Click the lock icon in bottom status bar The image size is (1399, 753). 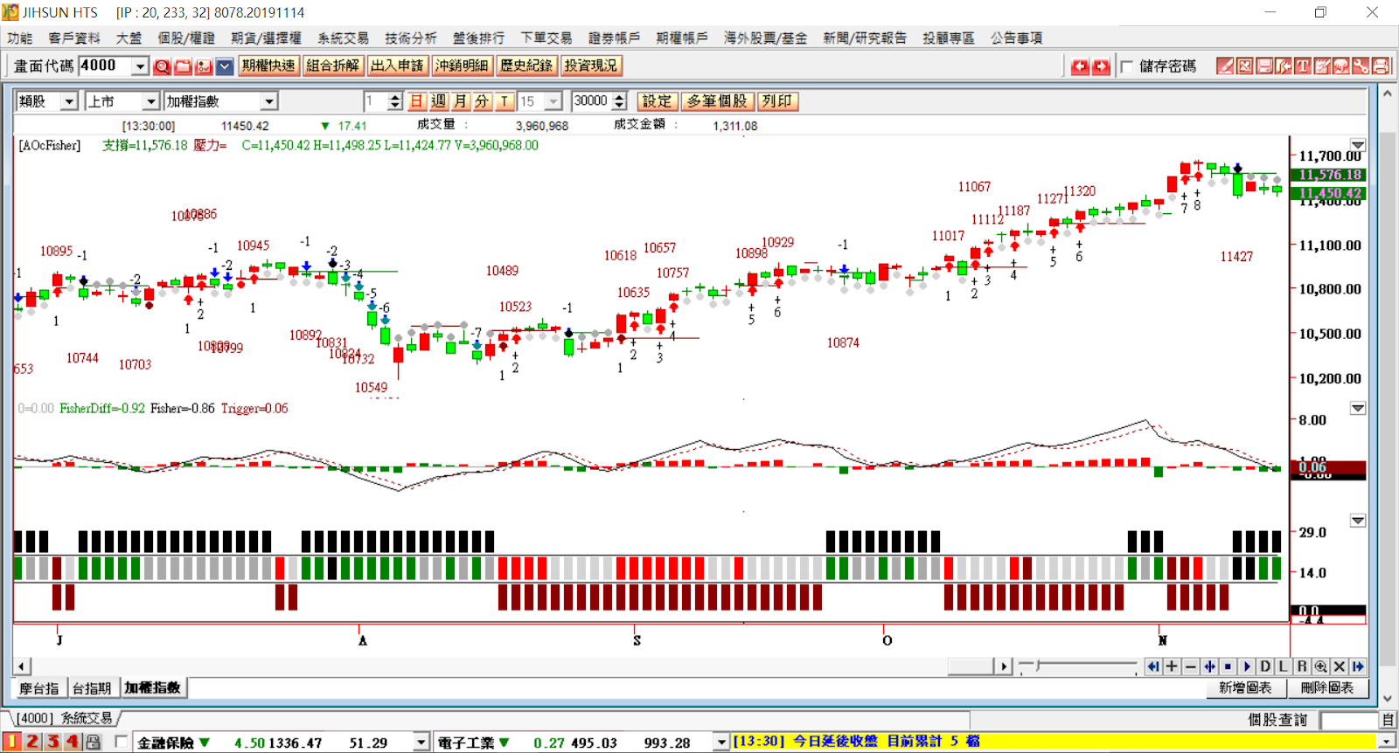(x=94, y=742)
